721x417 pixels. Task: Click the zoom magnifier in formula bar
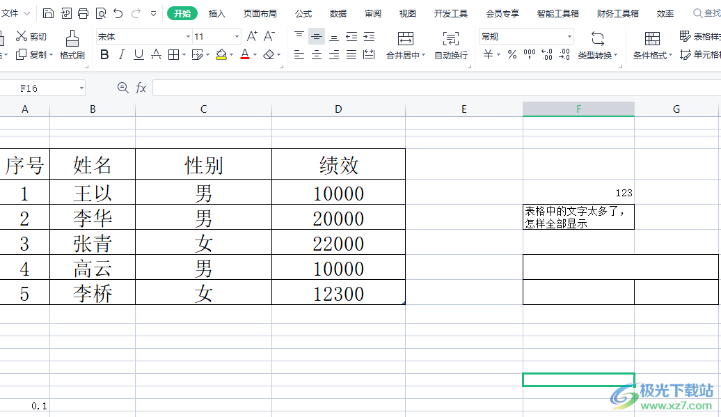pyautogui.click(x=122, y=87)
